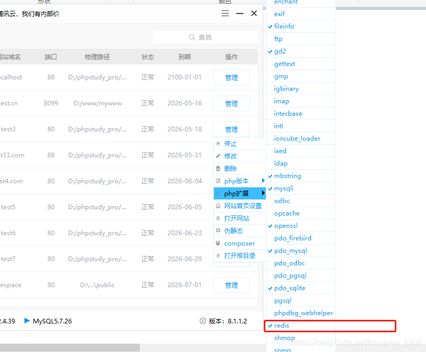Click the circle icon beside 伪静态
Screen dimensions: 426x352
[x=218, y=231]
